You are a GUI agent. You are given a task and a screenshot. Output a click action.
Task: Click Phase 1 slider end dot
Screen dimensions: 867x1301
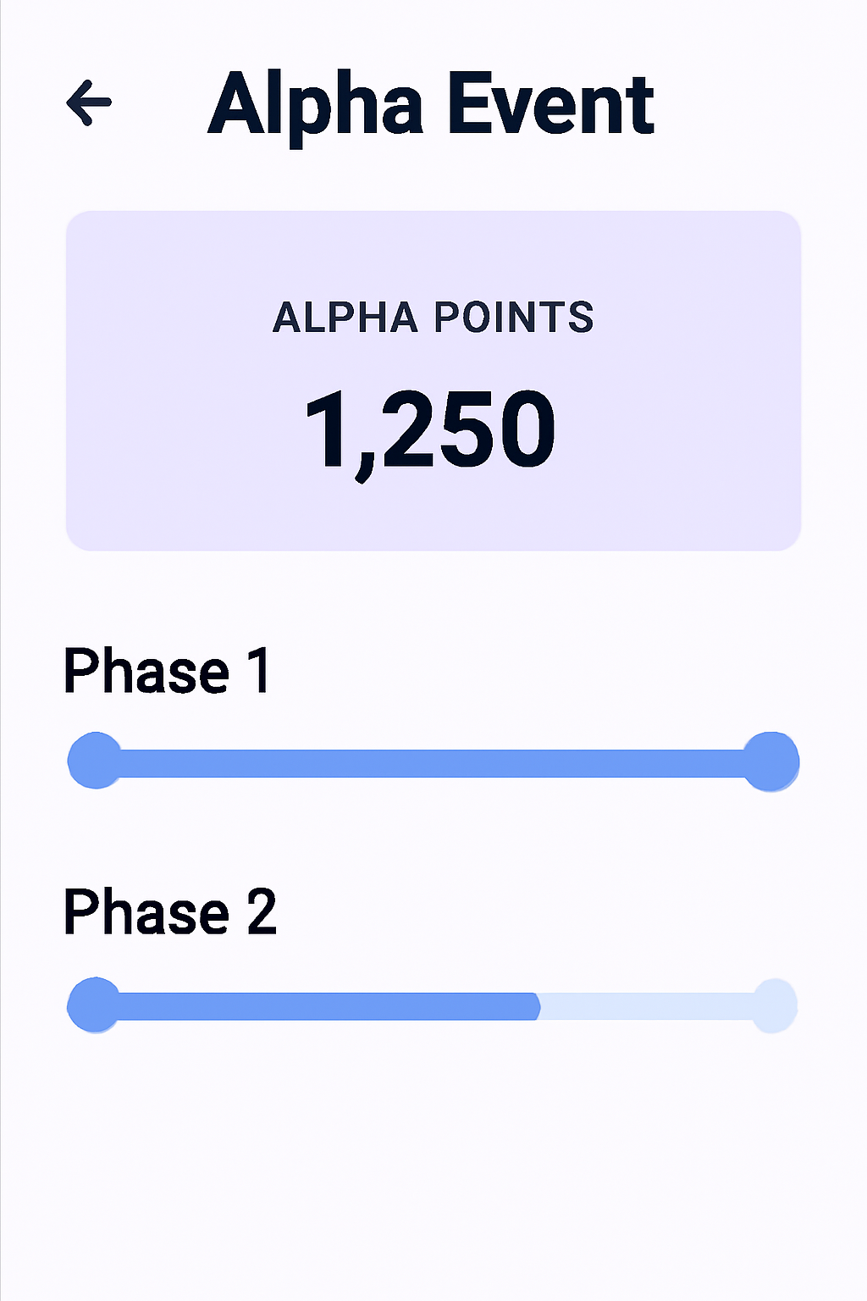[770, 761]
